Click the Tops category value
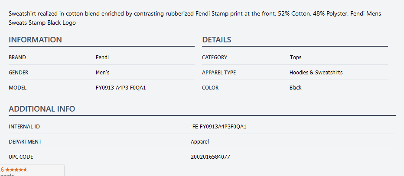404x176 pixels. click(x=295, y=58)
